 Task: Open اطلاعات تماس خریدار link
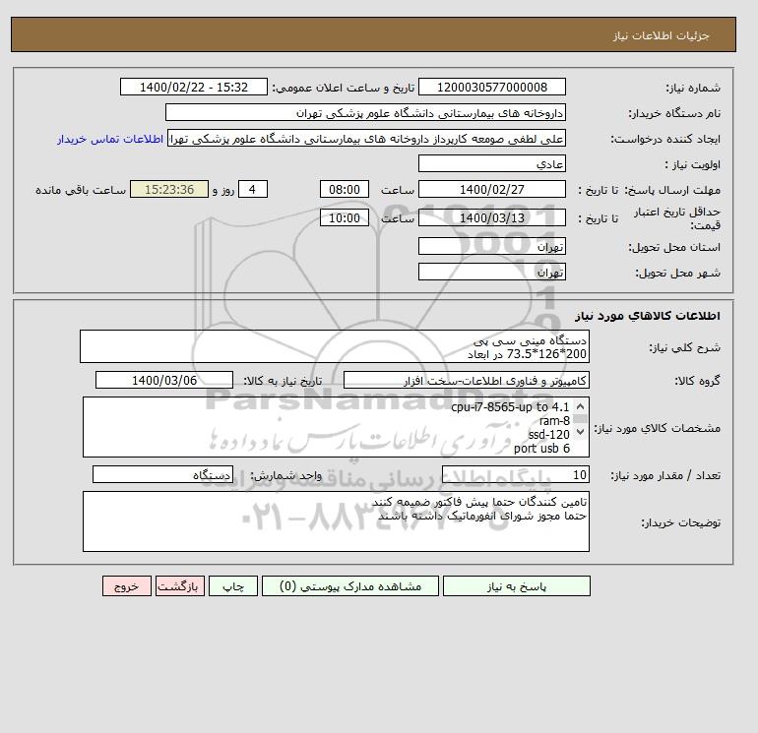coord(110,139)
